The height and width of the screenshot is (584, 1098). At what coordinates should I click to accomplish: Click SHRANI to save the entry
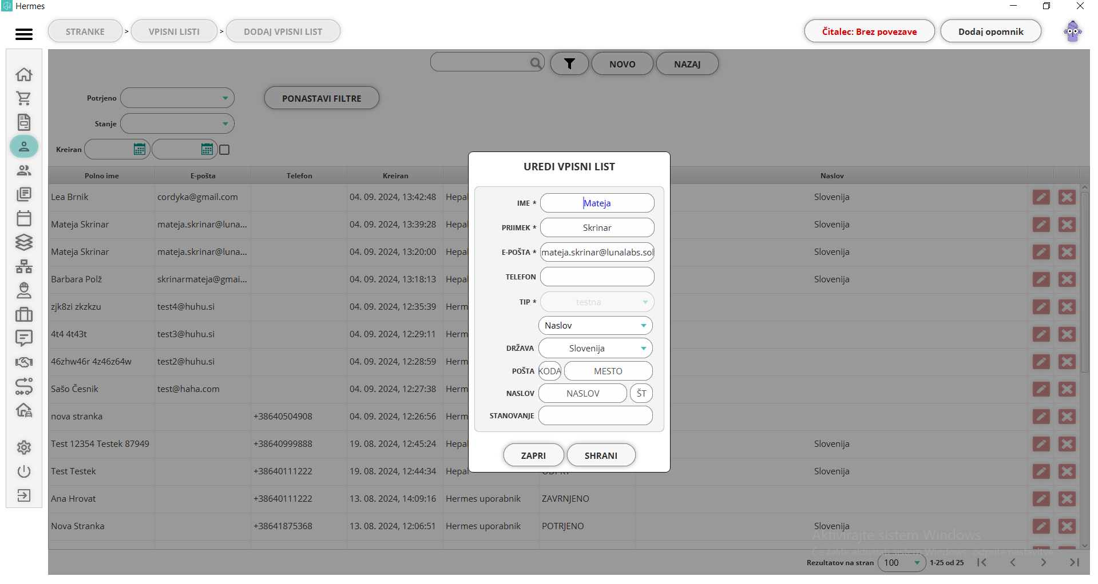pos(601,455)
